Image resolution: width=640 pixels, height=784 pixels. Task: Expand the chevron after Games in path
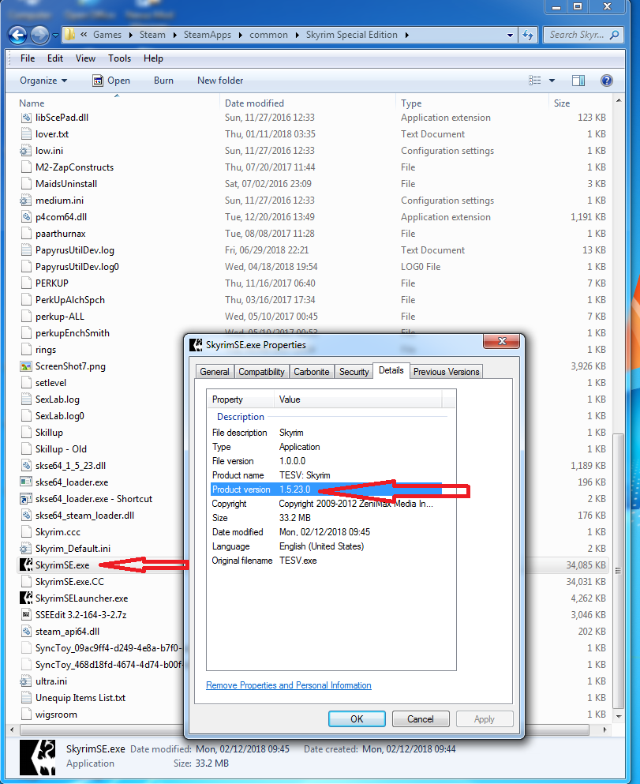tap(130, 35)
